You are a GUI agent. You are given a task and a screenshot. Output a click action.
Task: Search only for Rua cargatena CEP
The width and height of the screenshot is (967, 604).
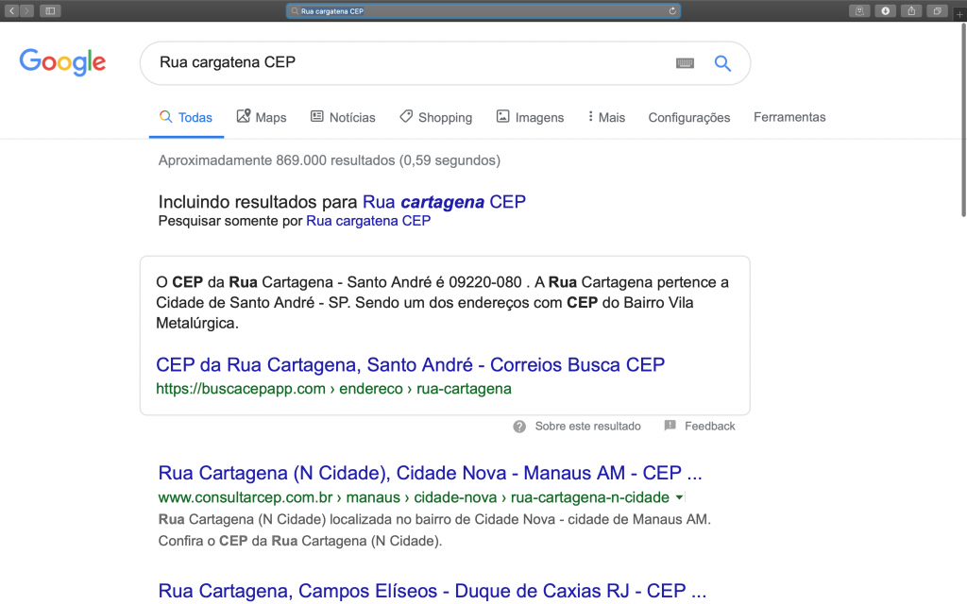368,221
